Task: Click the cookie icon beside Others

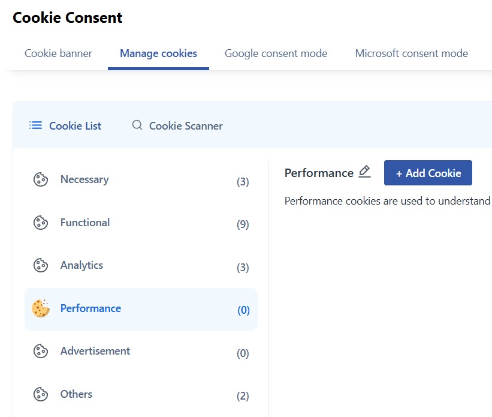Action: pyautogui.click(x=40, y=394)
